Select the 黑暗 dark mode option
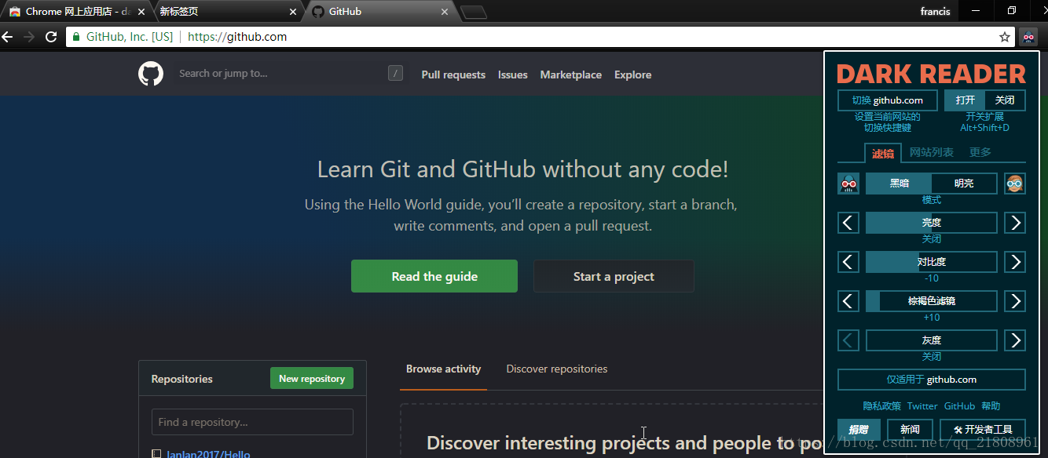 coord(899,184)
